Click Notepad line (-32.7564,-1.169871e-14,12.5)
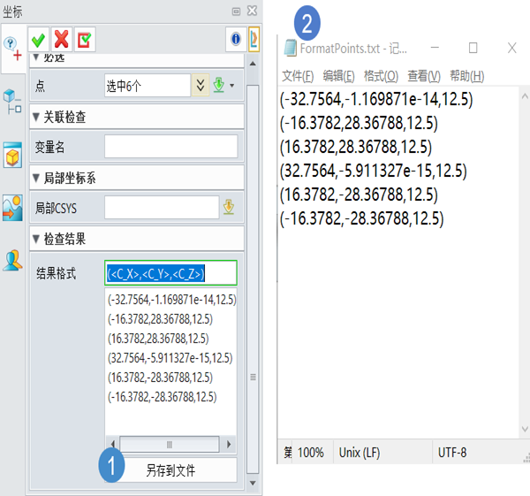This screenshot has height=496, width=530. pyautogui.click(x=376, y=100)
